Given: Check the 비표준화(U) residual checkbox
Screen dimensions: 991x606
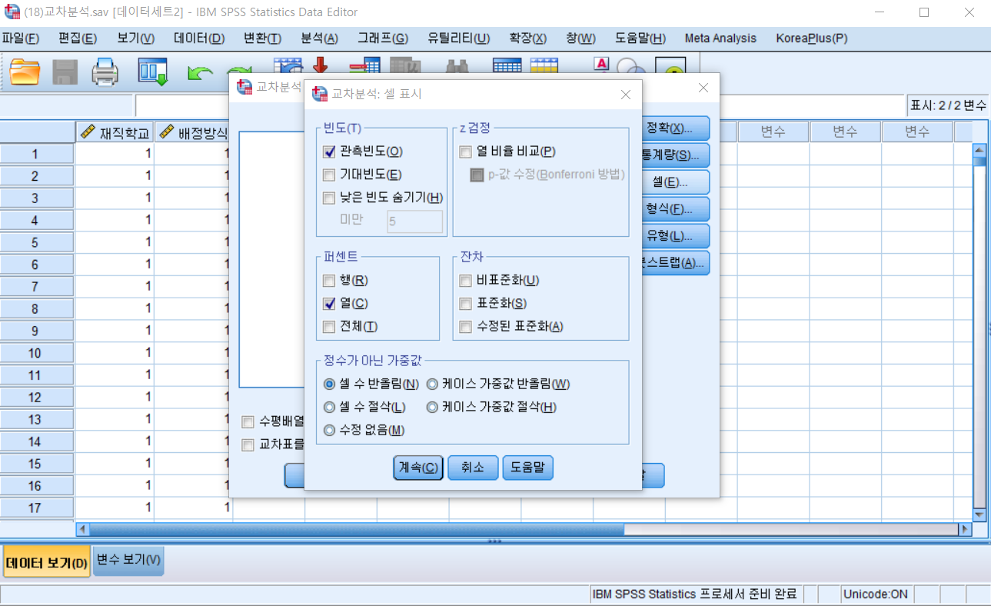Looking at the screenshot, I should coord(465,281).
